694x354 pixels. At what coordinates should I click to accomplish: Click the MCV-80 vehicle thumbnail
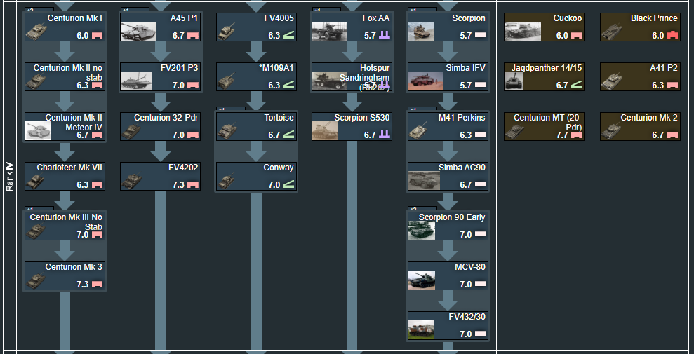click(x=422, y=280)
